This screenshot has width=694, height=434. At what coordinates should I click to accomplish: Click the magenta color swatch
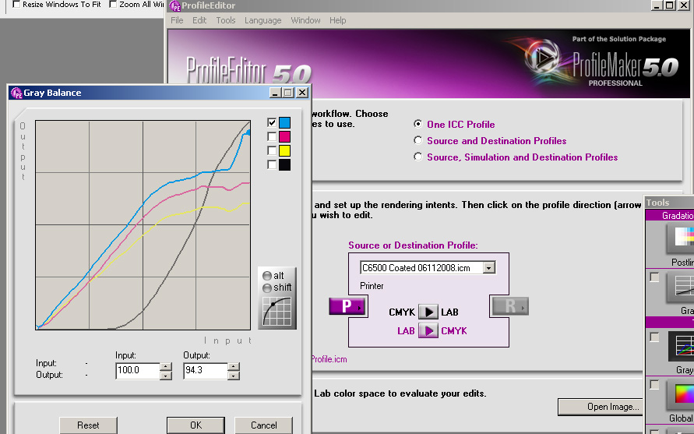tap(284, 137)
